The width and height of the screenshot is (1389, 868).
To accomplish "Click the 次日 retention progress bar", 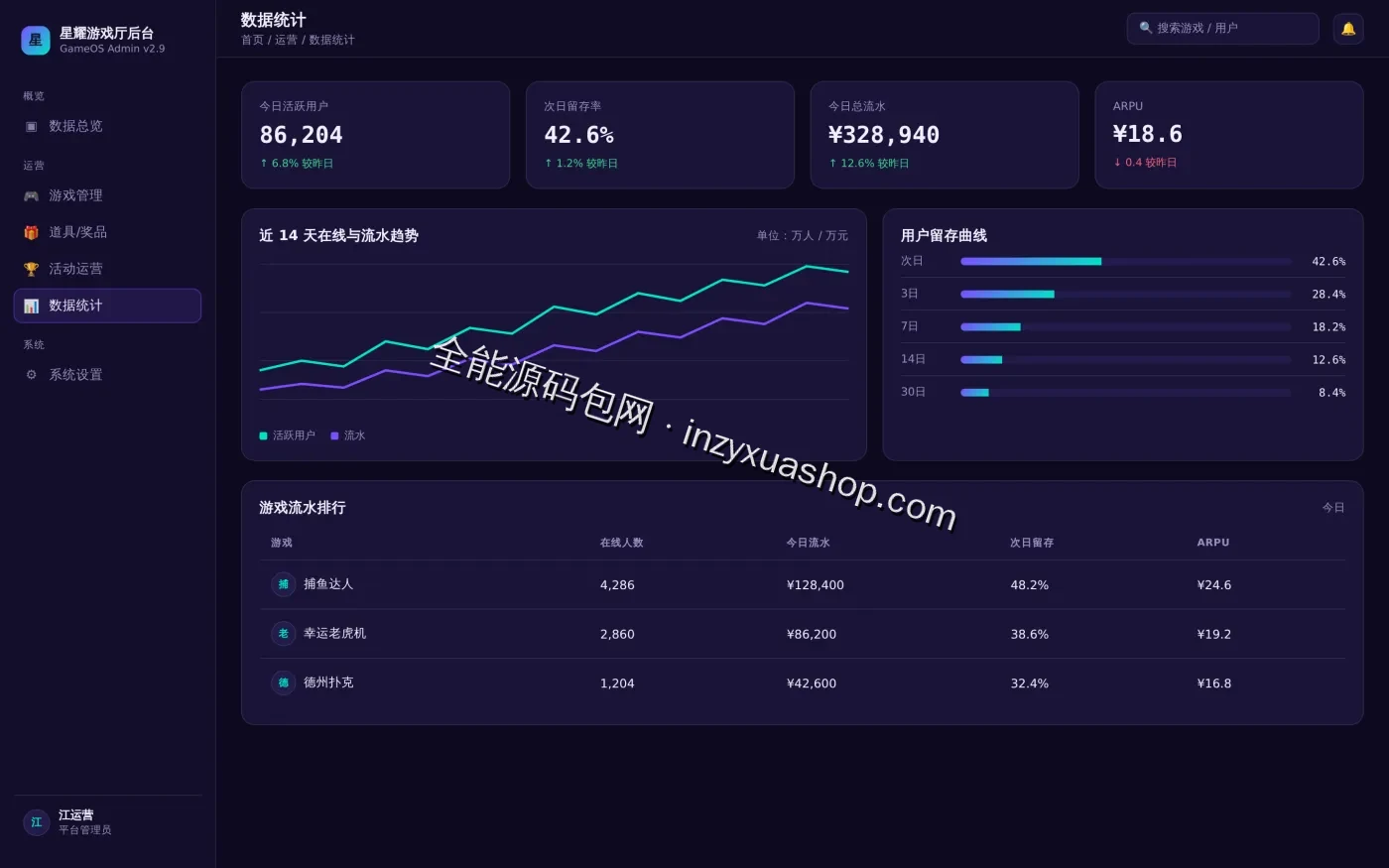I will tap(1126, 262).
